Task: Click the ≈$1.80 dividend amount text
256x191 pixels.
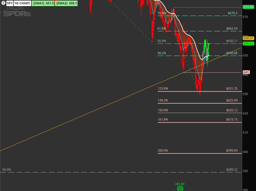Action: pos(180,184)
